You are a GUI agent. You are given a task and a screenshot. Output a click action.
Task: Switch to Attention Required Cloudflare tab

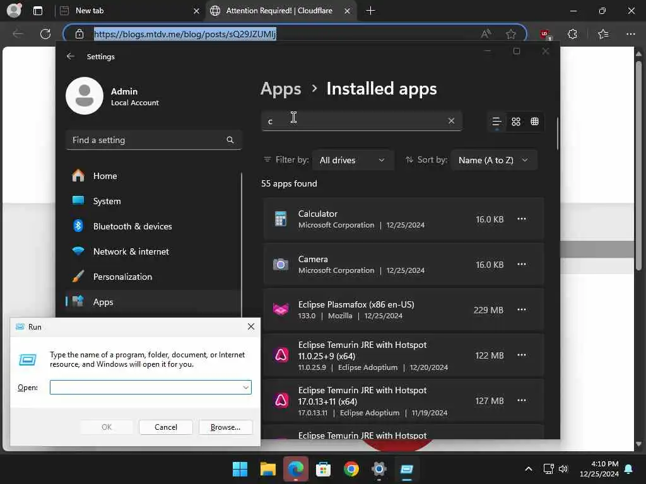click(281, 11)
